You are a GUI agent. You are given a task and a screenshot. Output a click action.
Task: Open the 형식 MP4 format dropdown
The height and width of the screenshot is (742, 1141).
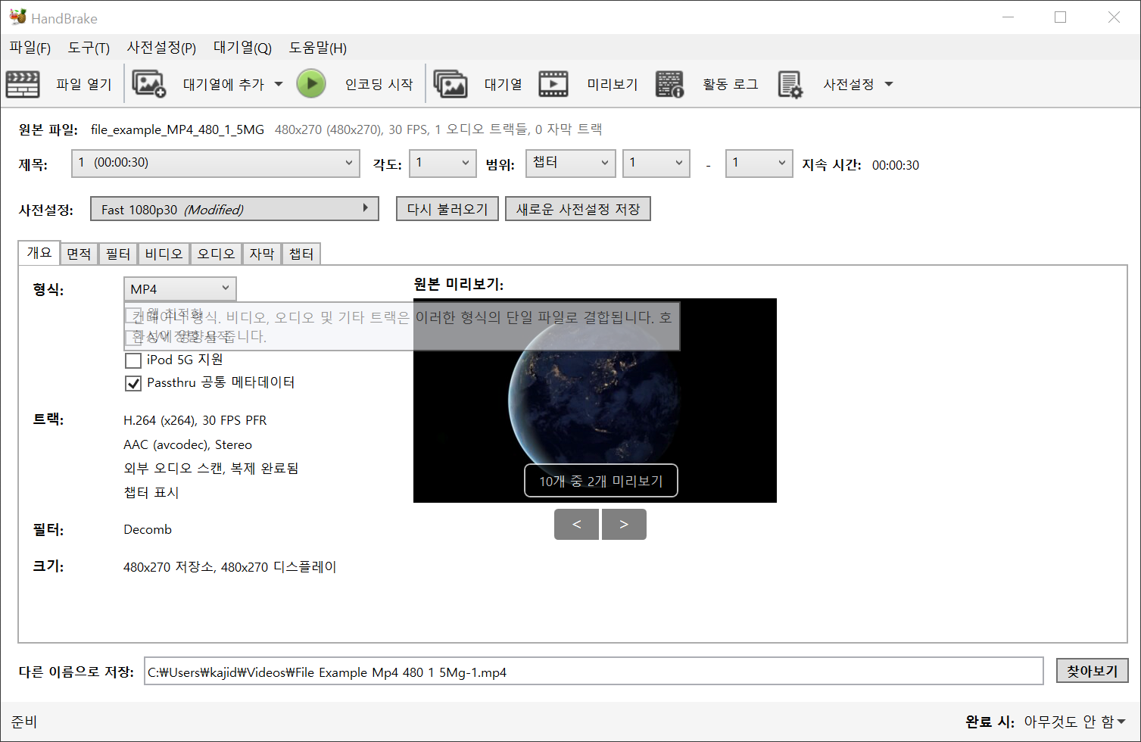point(180,288)
